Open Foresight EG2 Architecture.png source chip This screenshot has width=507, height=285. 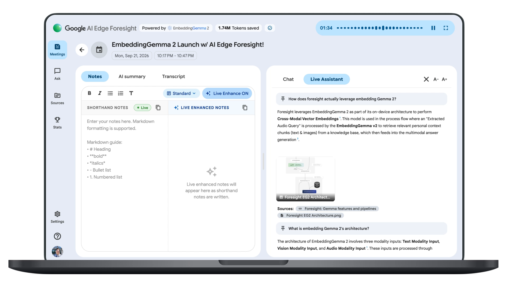[311, 216]
